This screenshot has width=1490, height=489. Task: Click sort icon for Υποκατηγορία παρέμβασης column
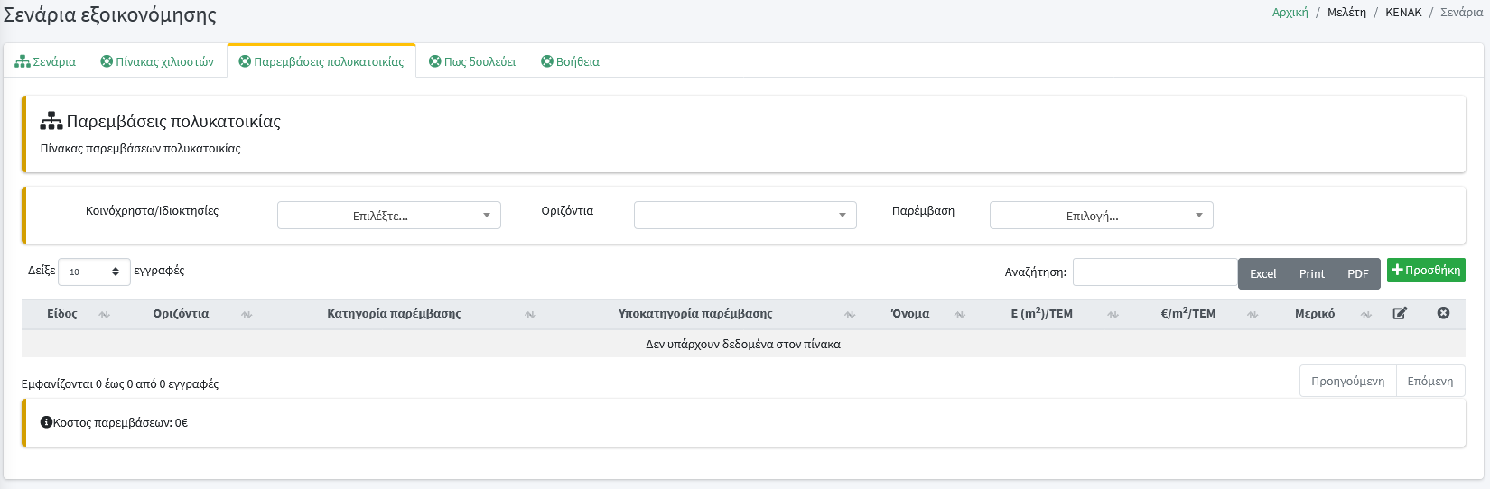(850, 315)
